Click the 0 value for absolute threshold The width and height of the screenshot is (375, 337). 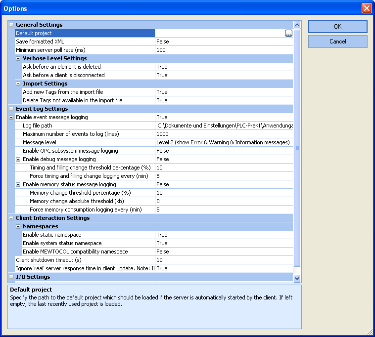click(x=158, y=201)
